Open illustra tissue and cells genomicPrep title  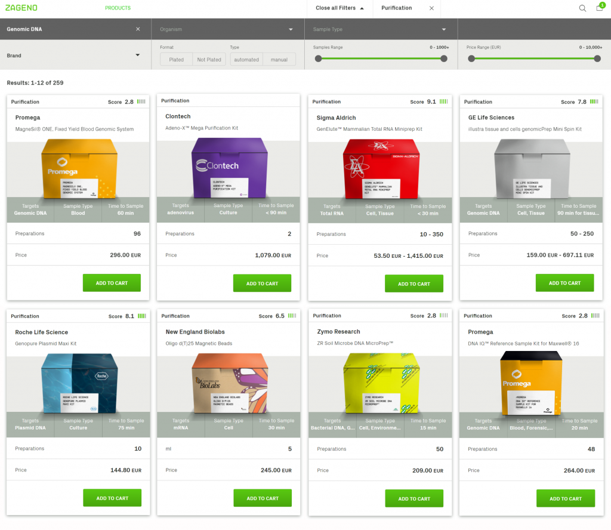(x=525, y=129)
